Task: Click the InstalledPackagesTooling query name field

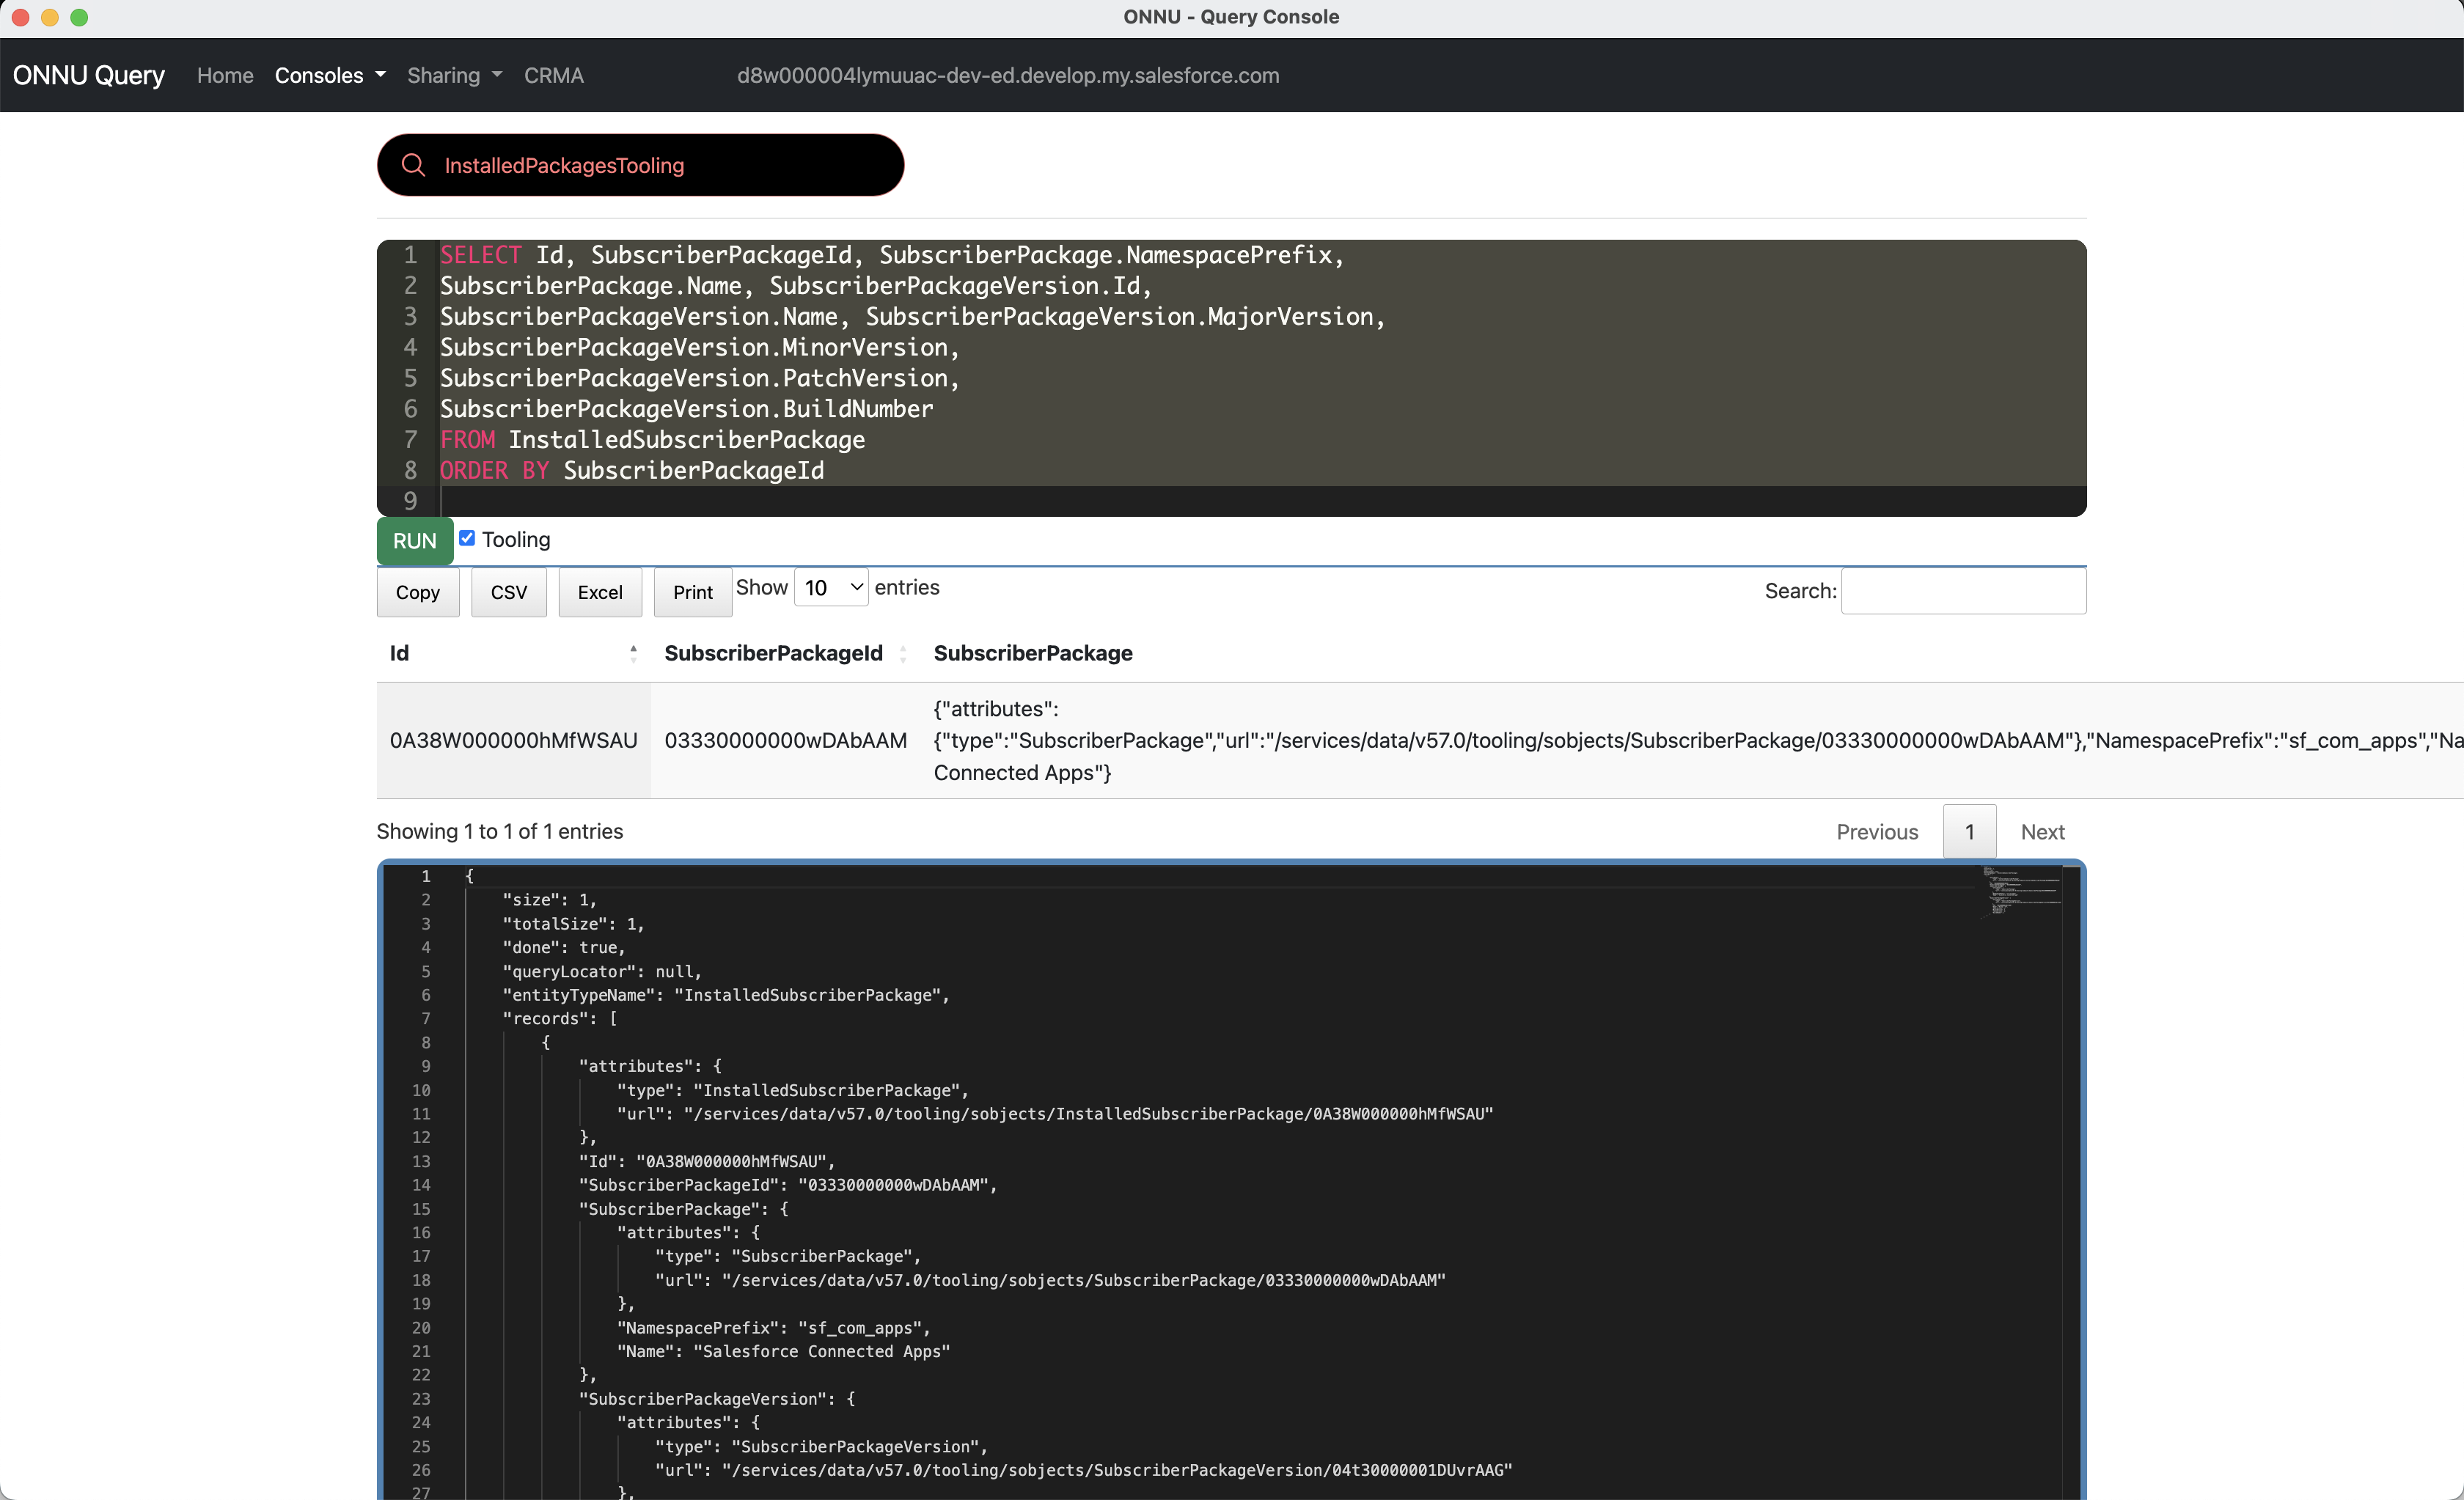Action: tap(640, 165)
